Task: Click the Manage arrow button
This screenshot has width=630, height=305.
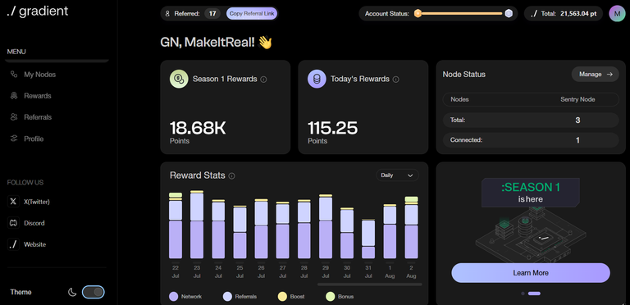Action: [596, 75]
